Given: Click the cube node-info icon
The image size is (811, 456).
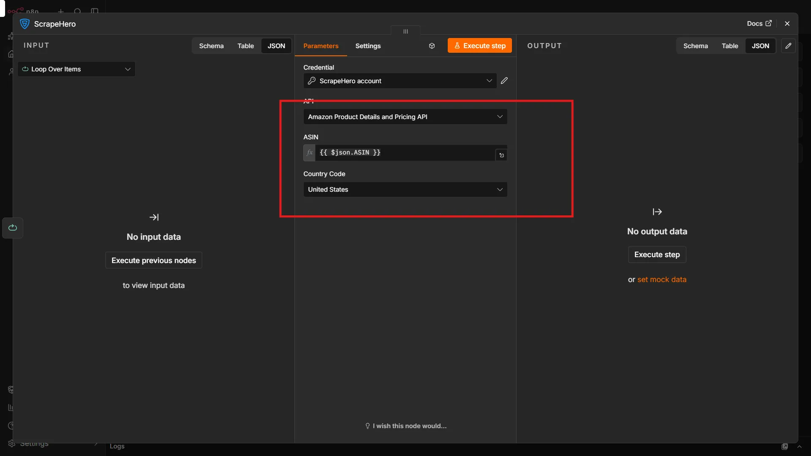Looking at the screenshot, I should pos(432,46).
